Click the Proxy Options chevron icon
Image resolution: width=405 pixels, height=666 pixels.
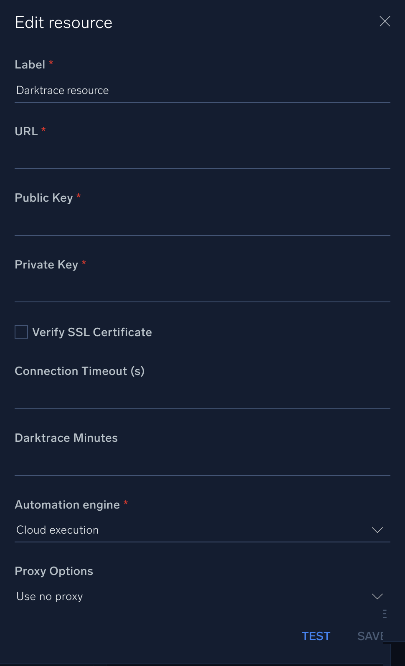point(377,596)
